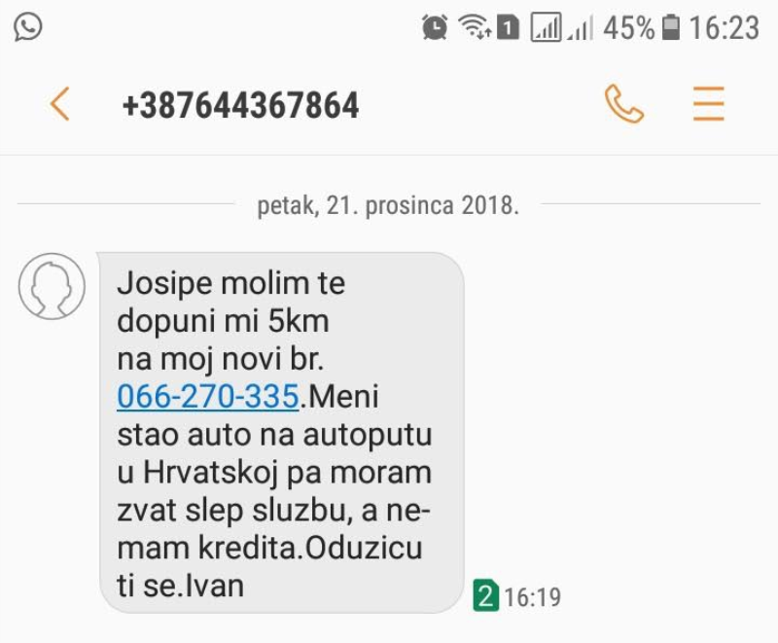
Task: Select the message bubble from Ivan
Action: (281, 433)
